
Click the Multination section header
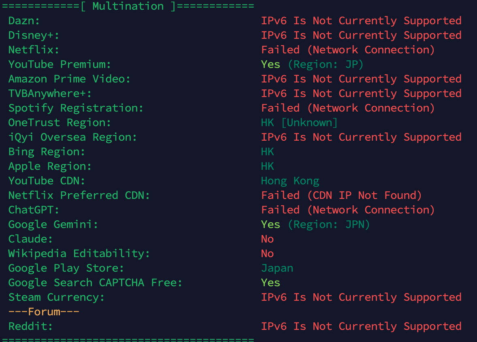(x=128, y=6)
